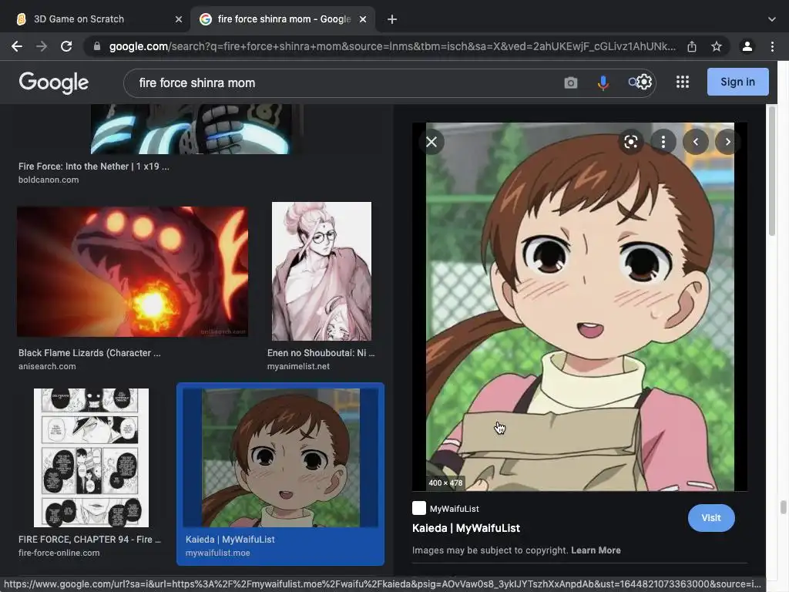Show the next image in preview

(727, 142)
